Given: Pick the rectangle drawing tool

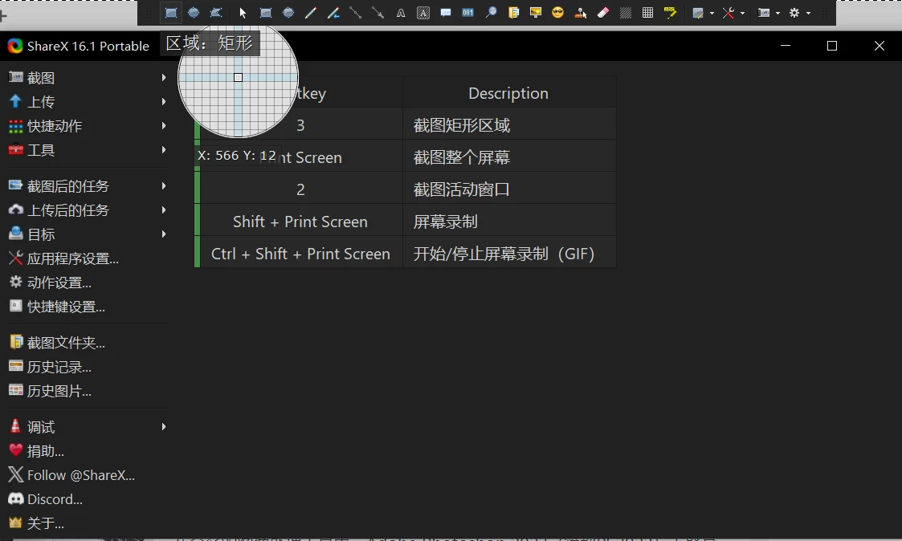Looking at the screenshot, I should click(x=265, y=13).
